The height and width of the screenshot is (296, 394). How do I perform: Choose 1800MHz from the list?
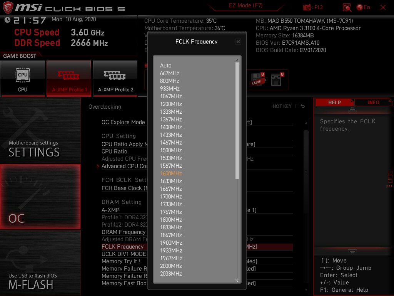pyautogui.click(x=171, y=220)
